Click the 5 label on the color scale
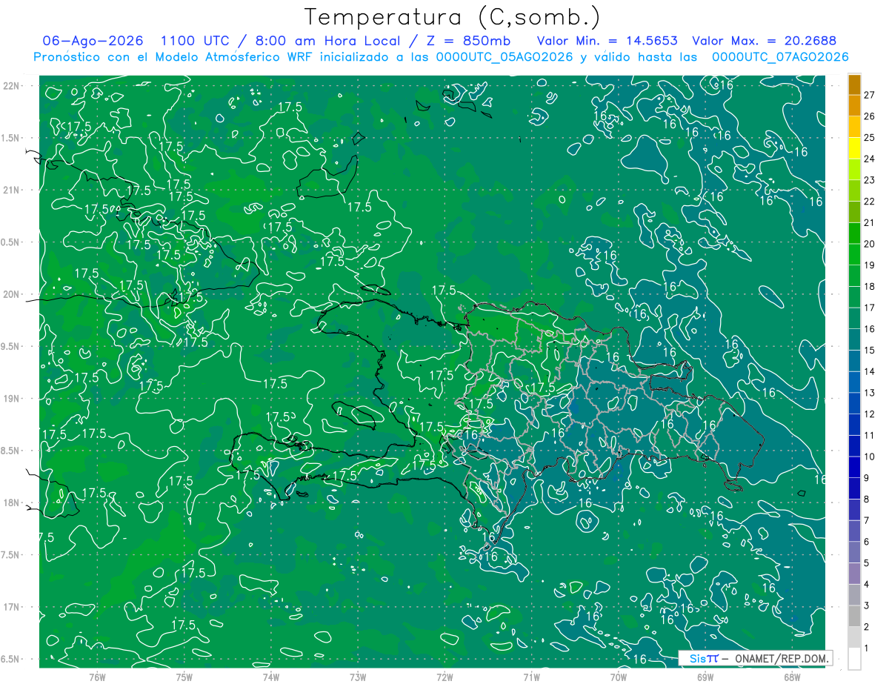 pos(867,563)
